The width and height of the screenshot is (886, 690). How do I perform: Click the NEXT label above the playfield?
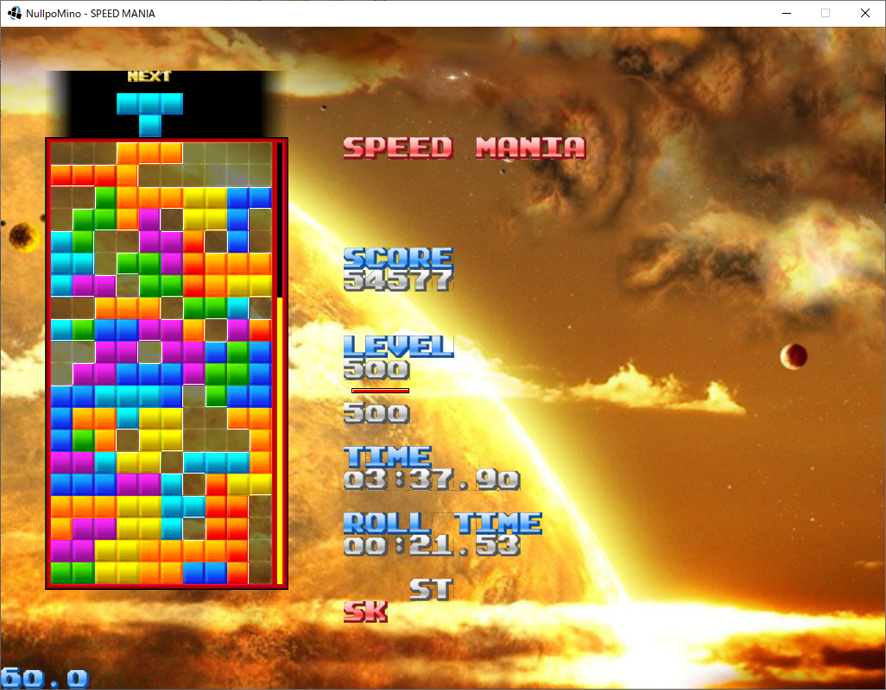click(149, 76)
